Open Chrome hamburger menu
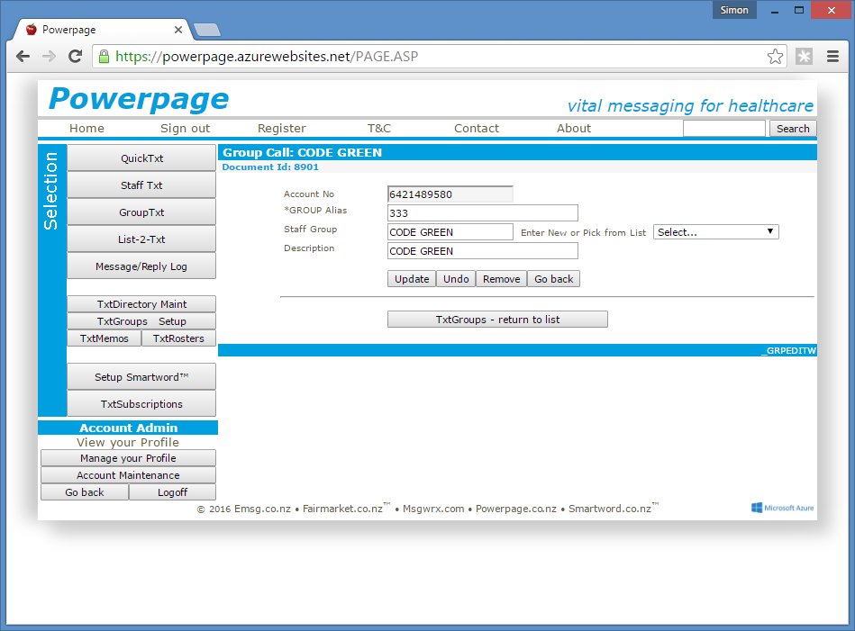This screenshot has height=631, width=855. point(832,57)
